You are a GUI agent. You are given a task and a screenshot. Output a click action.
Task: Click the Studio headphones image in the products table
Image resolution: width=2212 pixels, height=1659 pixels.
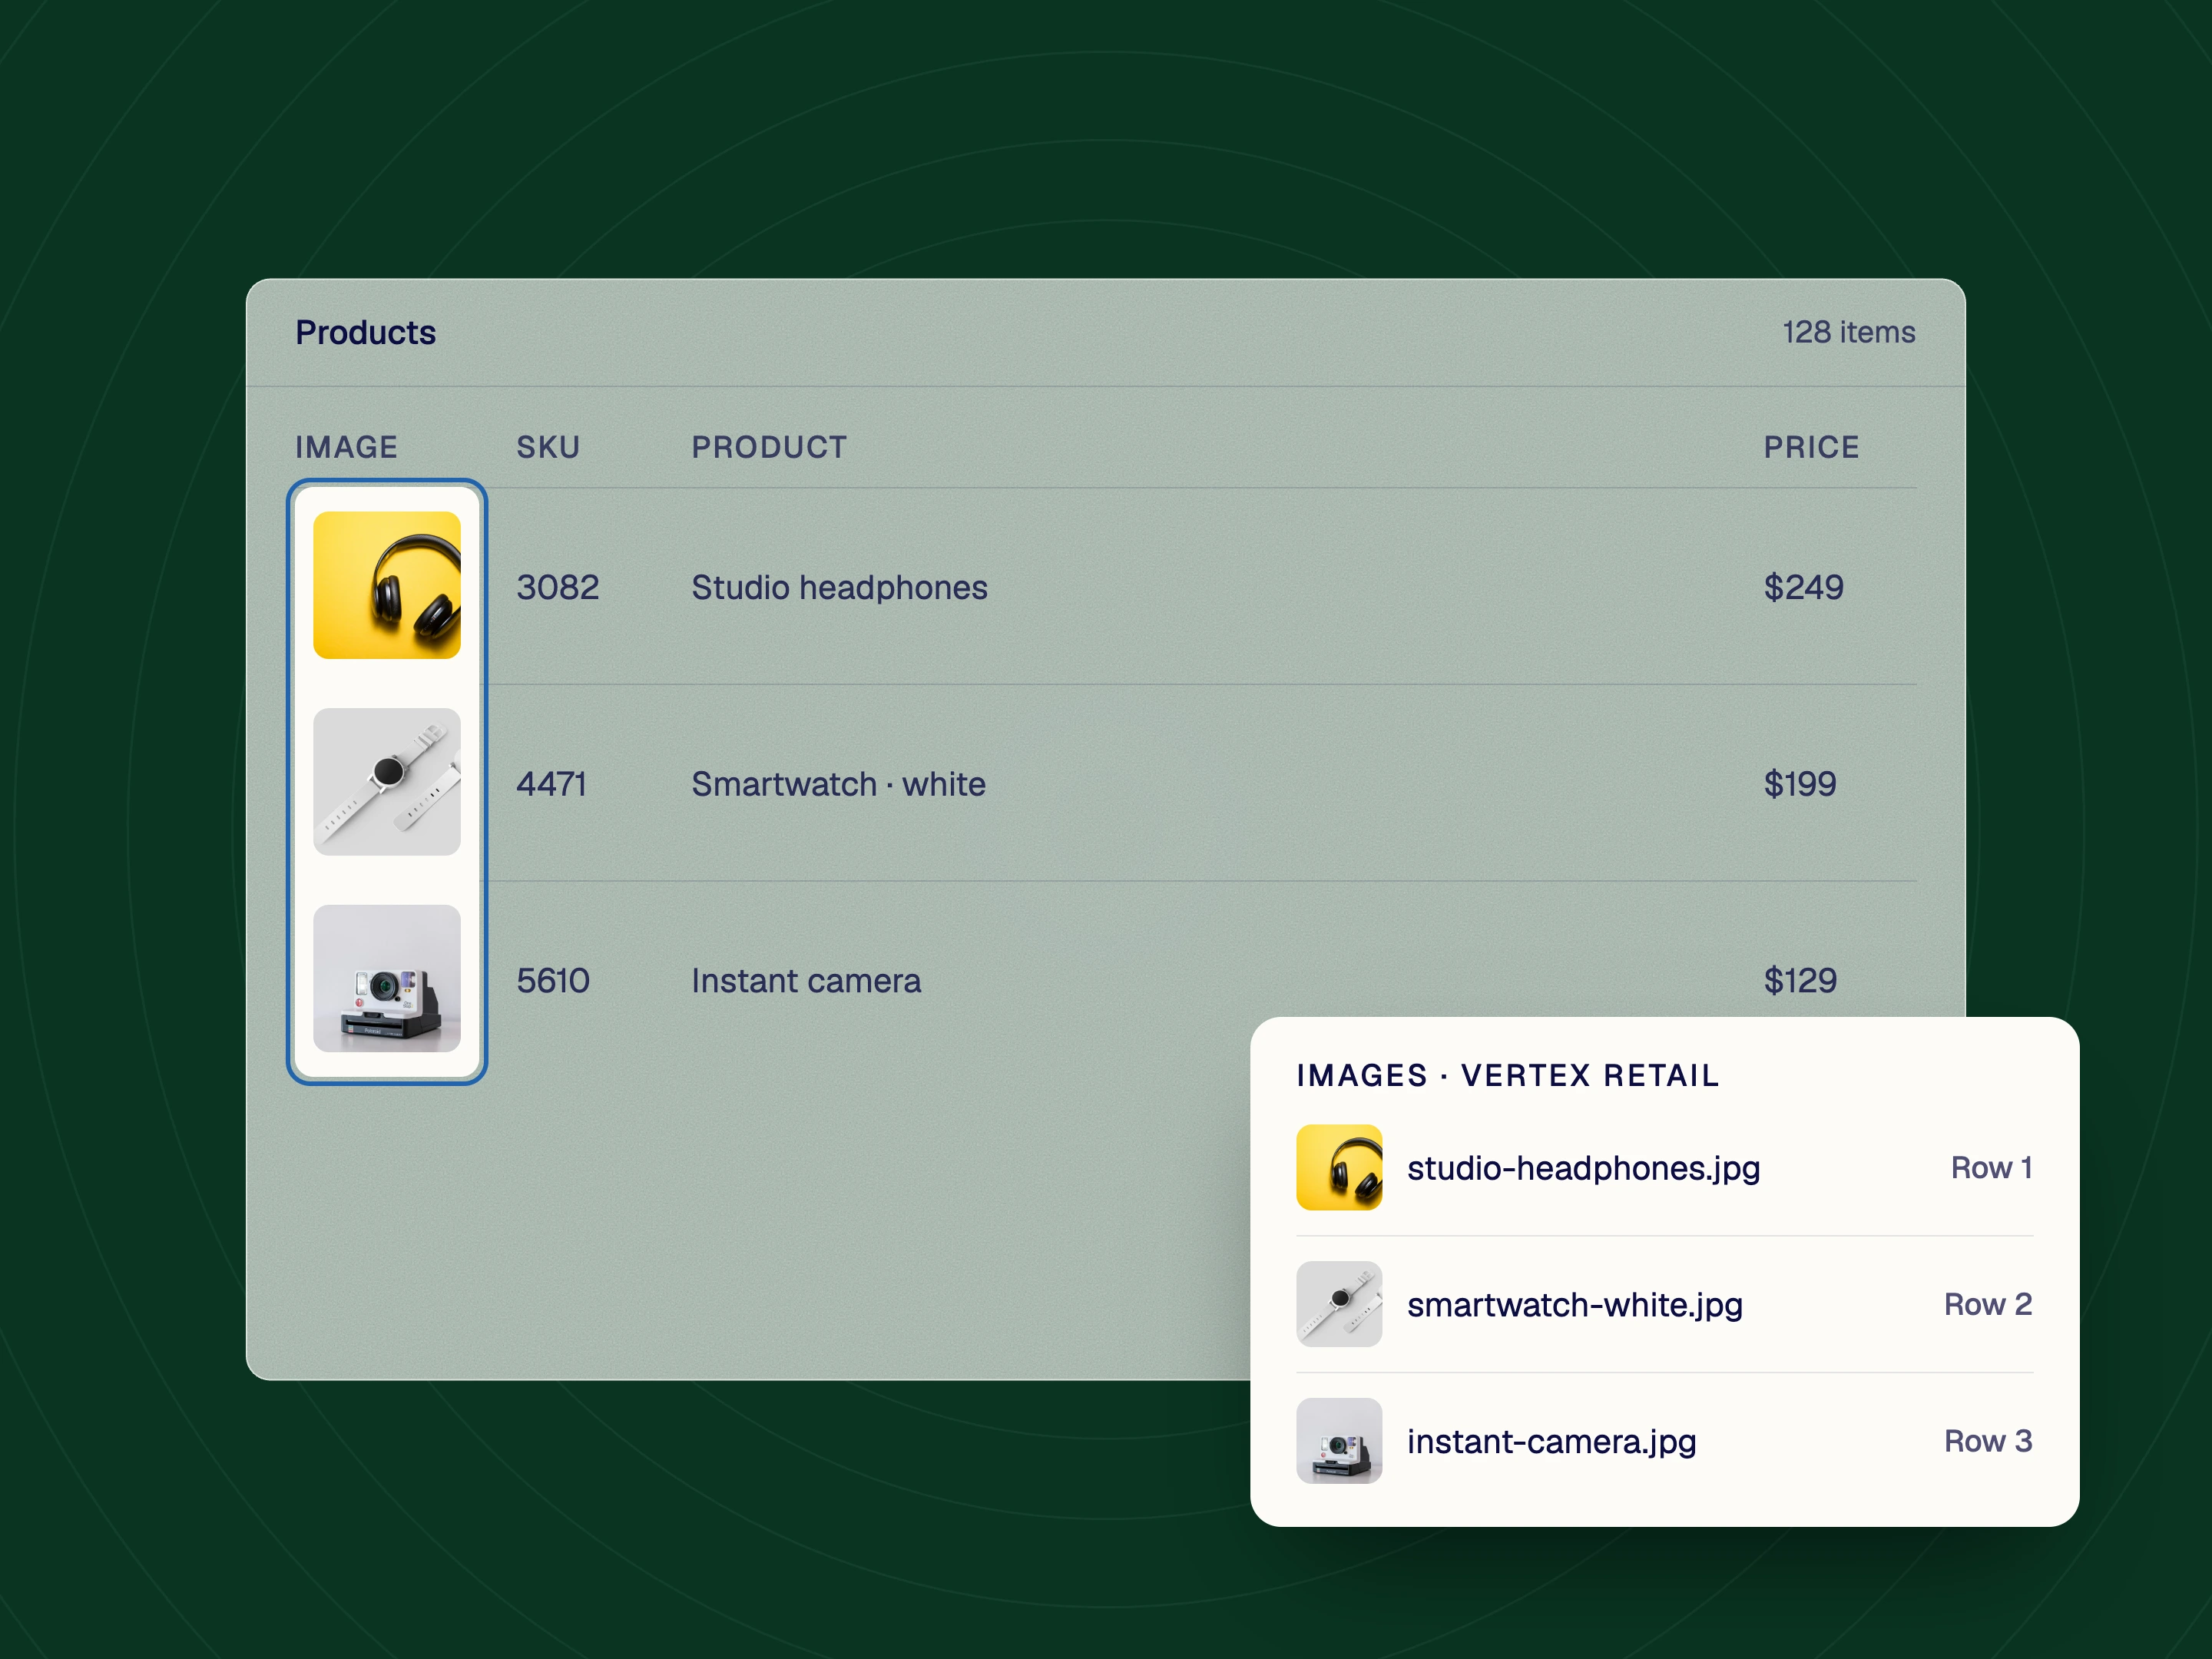coord(387,585)
